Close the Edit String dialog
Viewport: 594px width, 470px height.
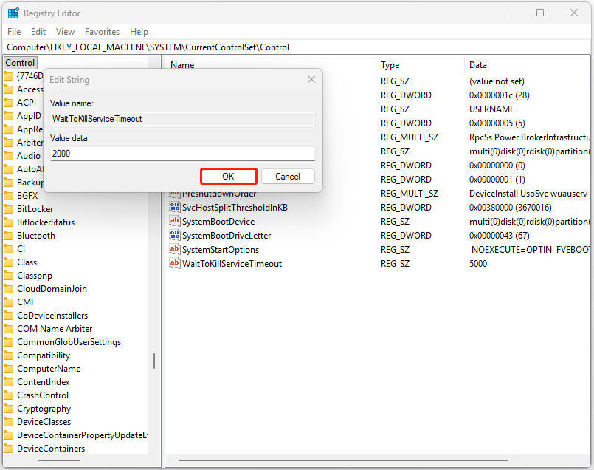point(311,79)
